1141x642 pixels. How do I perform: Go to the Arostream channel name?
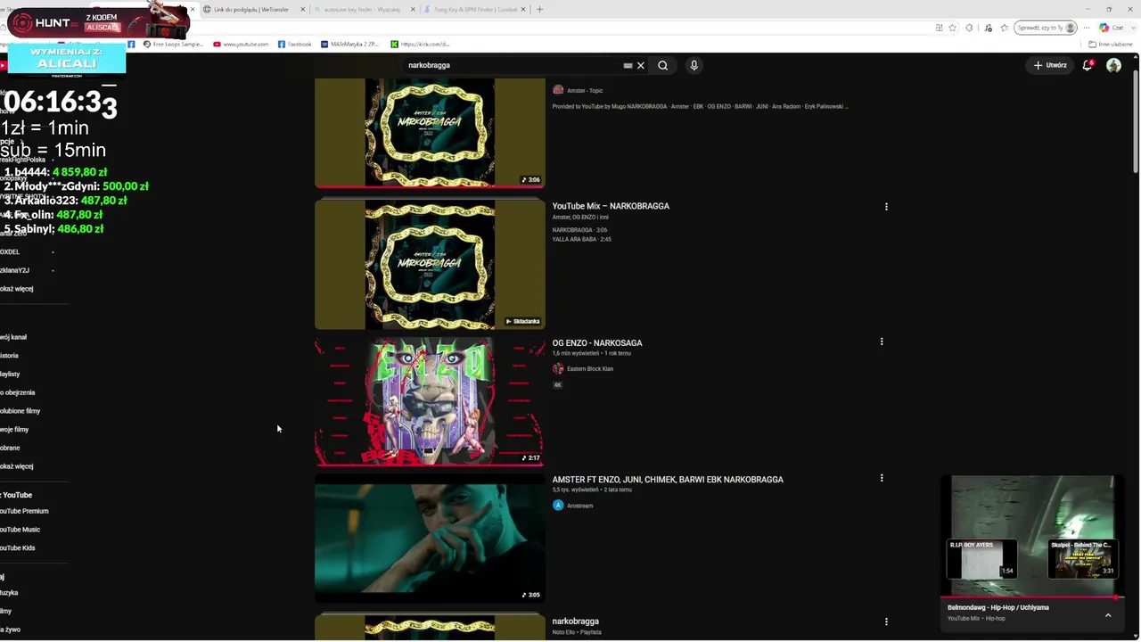click(579, 506)
